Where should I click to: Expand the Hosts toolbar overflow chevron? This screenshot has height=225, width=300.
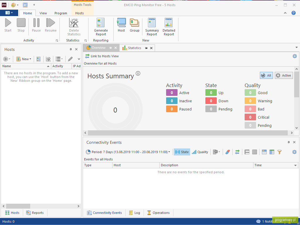(79, 59)
